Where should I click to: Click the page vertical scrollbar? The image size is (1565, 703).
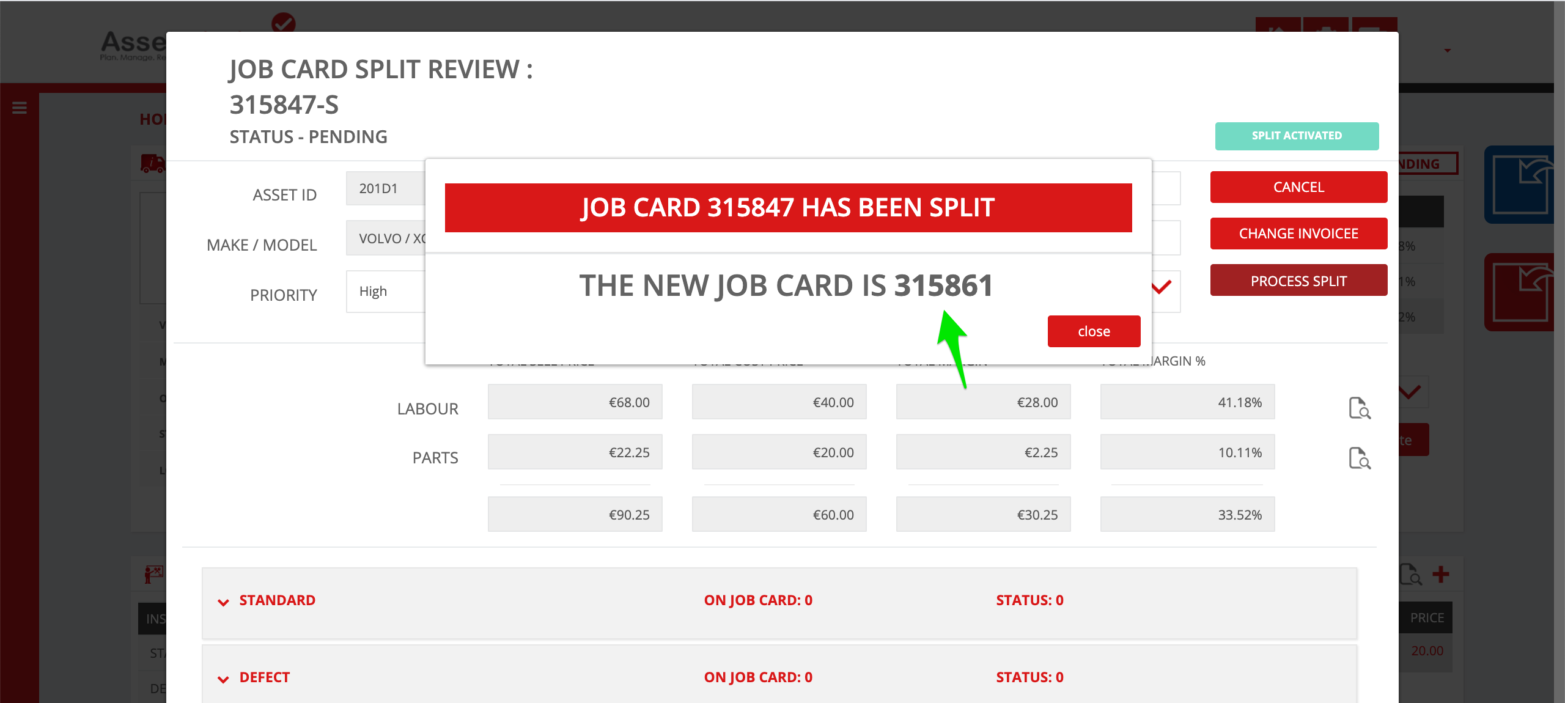point(1559,351)
